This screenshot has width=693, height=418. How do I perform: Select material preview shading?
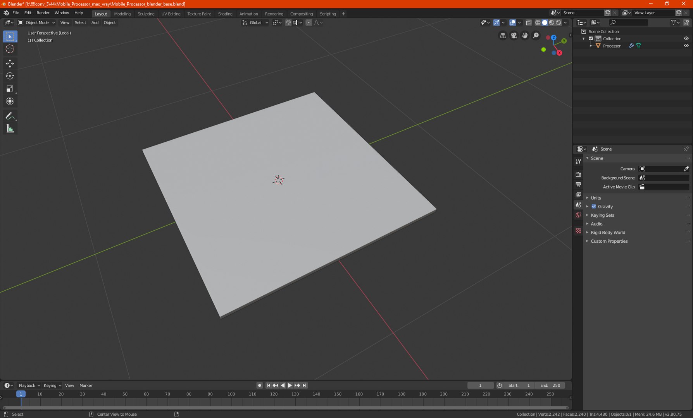click(552, 22)
